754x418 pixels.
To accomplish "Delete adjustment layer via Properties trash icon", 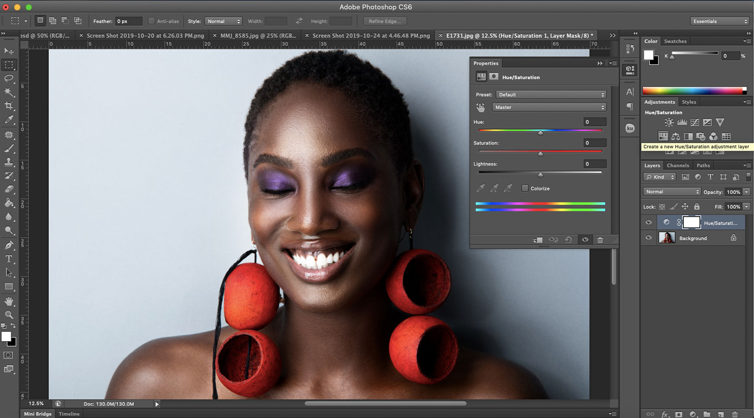I will pyautogui.click(x=600, y=240).
